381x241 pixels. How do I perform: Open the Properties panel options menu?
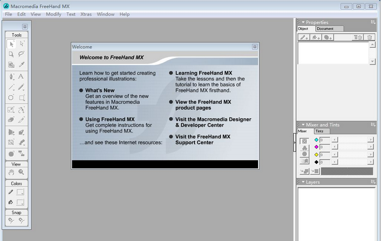point(373,22)
